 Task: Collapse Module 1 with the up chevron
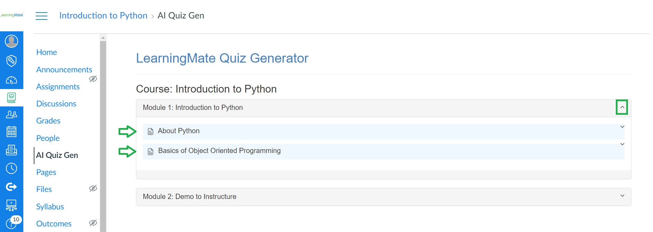[x=622, y=107]
